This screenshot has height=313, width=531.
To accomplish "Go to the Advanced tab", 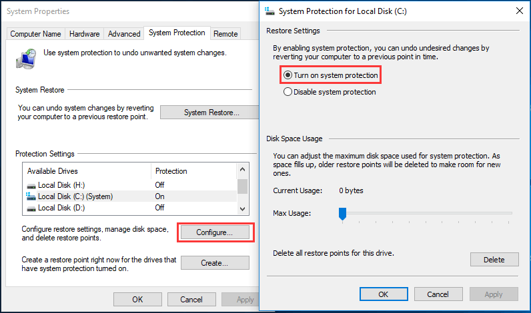I will (124, 34).
